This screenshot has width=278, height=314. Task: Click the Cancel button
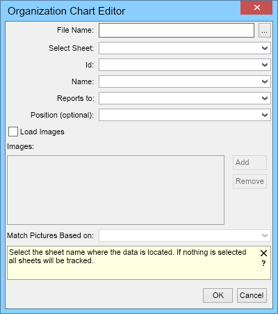click(252, 295)
